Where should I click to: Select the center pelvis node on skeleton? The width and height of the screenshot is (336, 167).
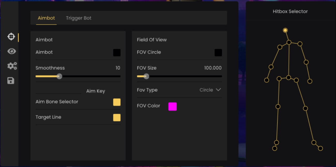click(x=288, y=77)
